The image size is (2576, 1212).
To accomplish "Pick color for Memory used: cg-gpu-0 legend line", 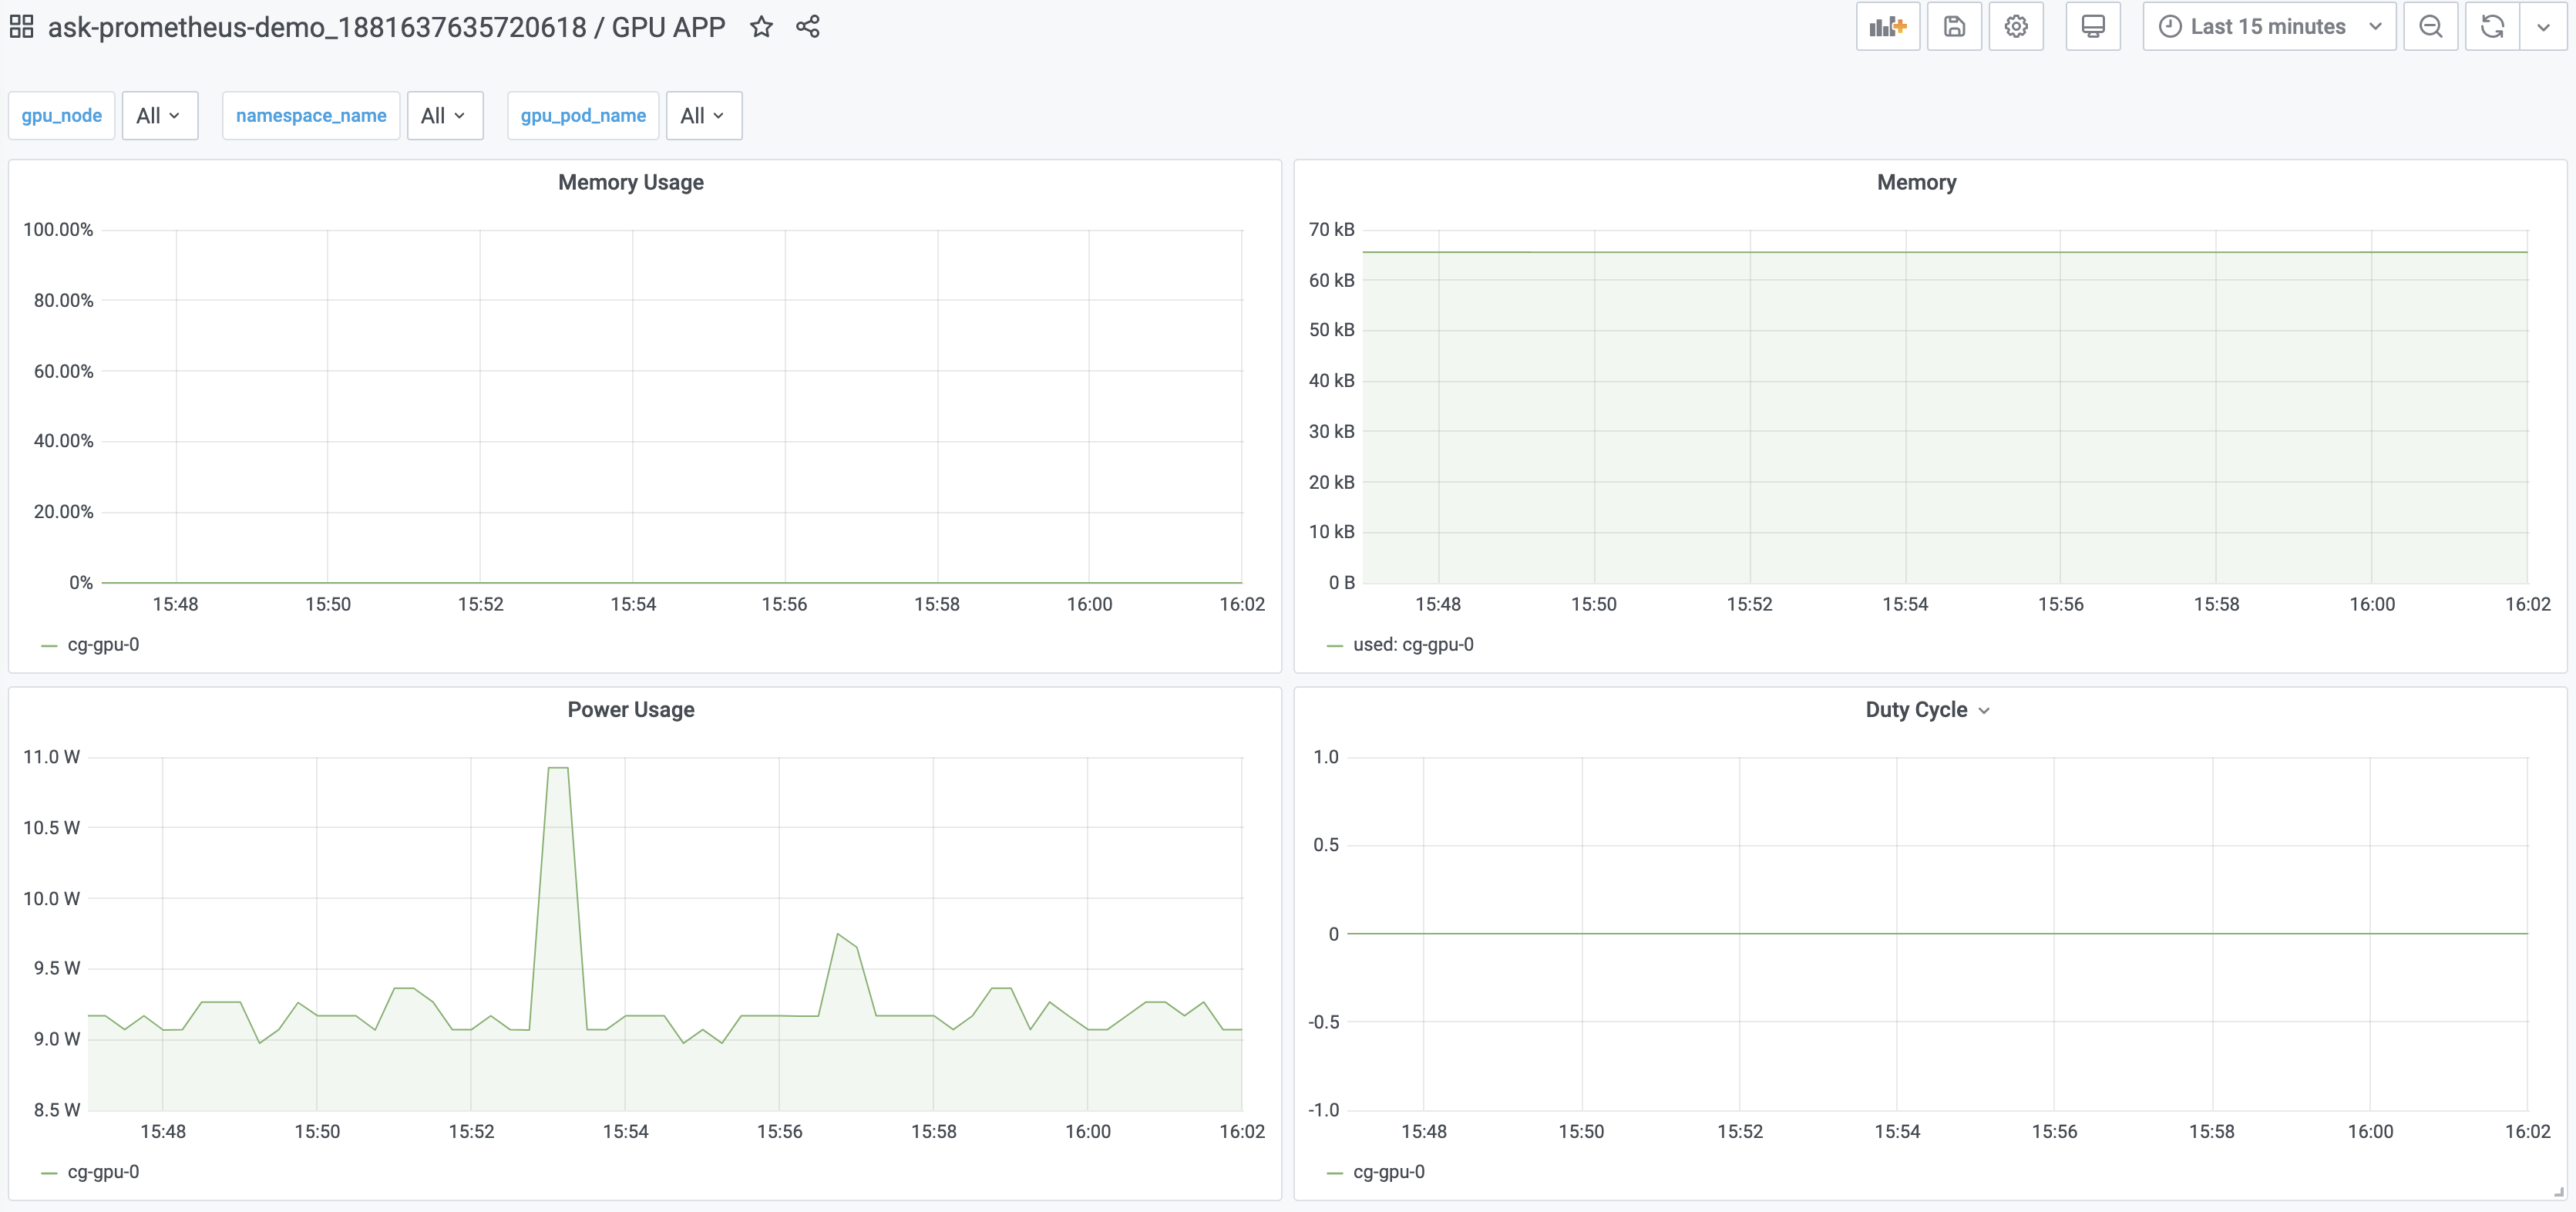I will 1334,646.
